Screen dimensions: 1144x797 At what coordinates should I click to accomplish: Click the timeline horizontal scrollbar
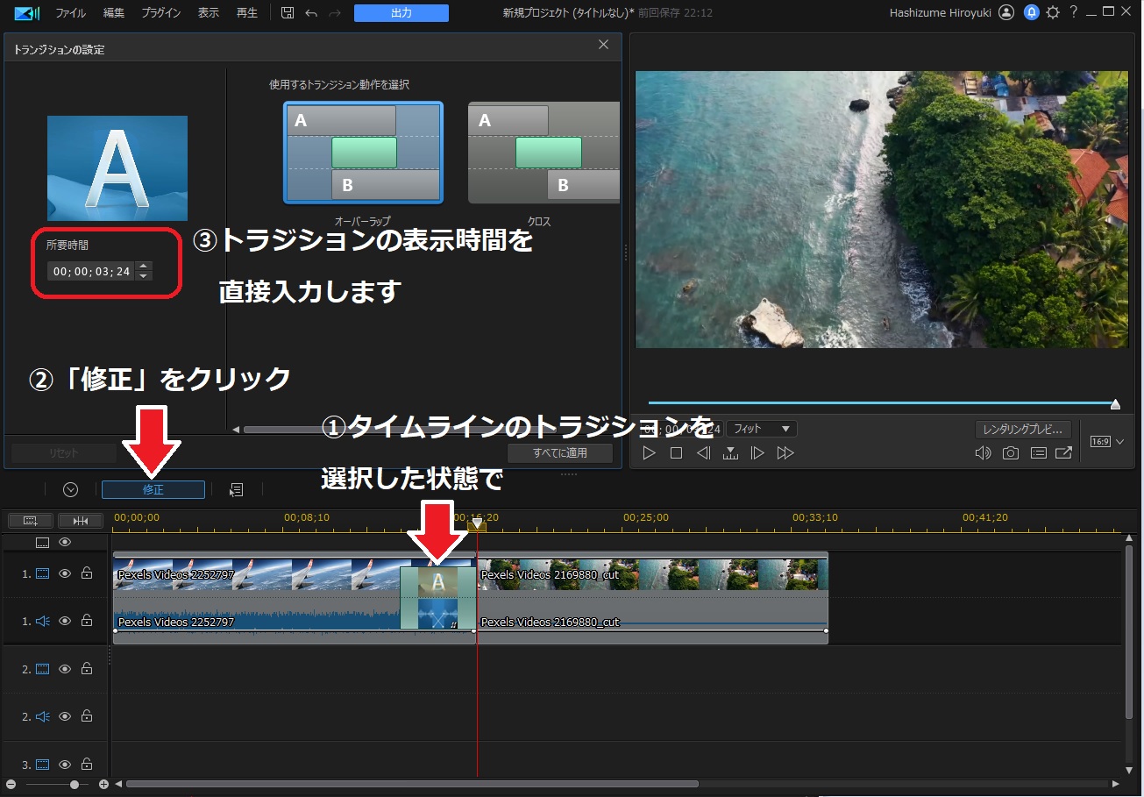(412, 784)
